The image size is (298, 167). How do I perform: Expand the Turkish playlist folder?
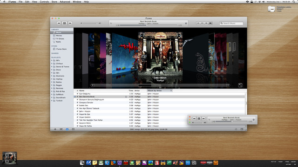(x=52, y=101)
